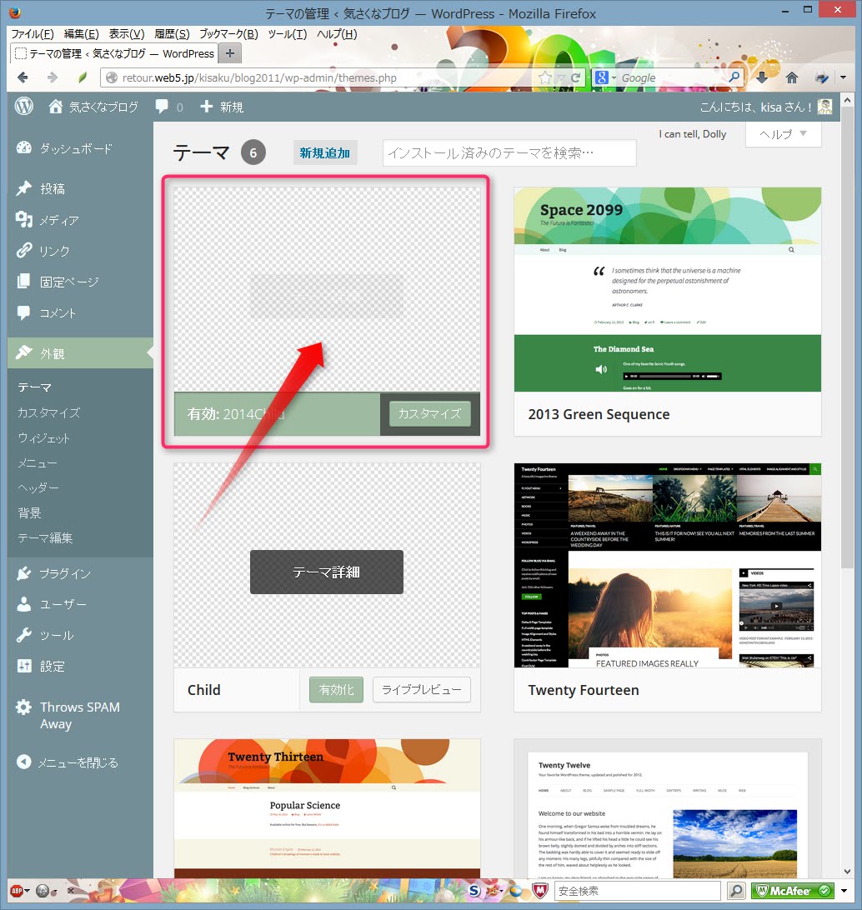This screenshot has height=910, width=862.
Task: Open dropdown next to McAfee badge
Action: click(844, 890)
